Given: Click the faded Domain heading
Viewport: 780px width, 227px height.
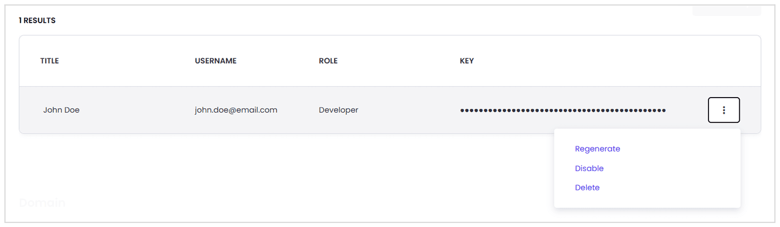Looking at the screenshot, I should click(42, 203).
